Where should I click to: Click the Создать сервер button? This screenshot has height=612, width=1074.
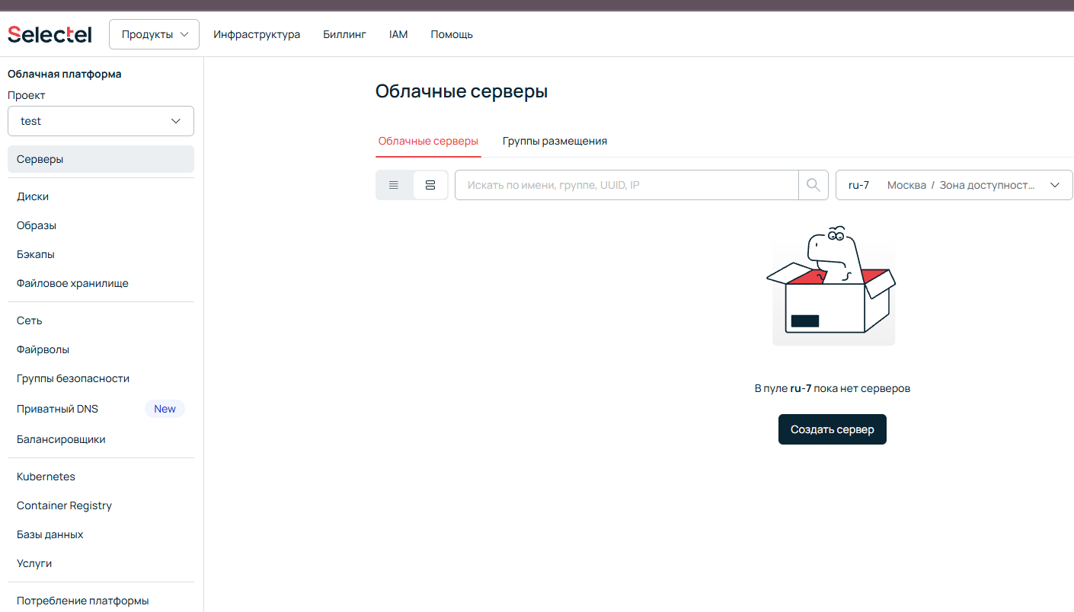click(x=833, y=429)
